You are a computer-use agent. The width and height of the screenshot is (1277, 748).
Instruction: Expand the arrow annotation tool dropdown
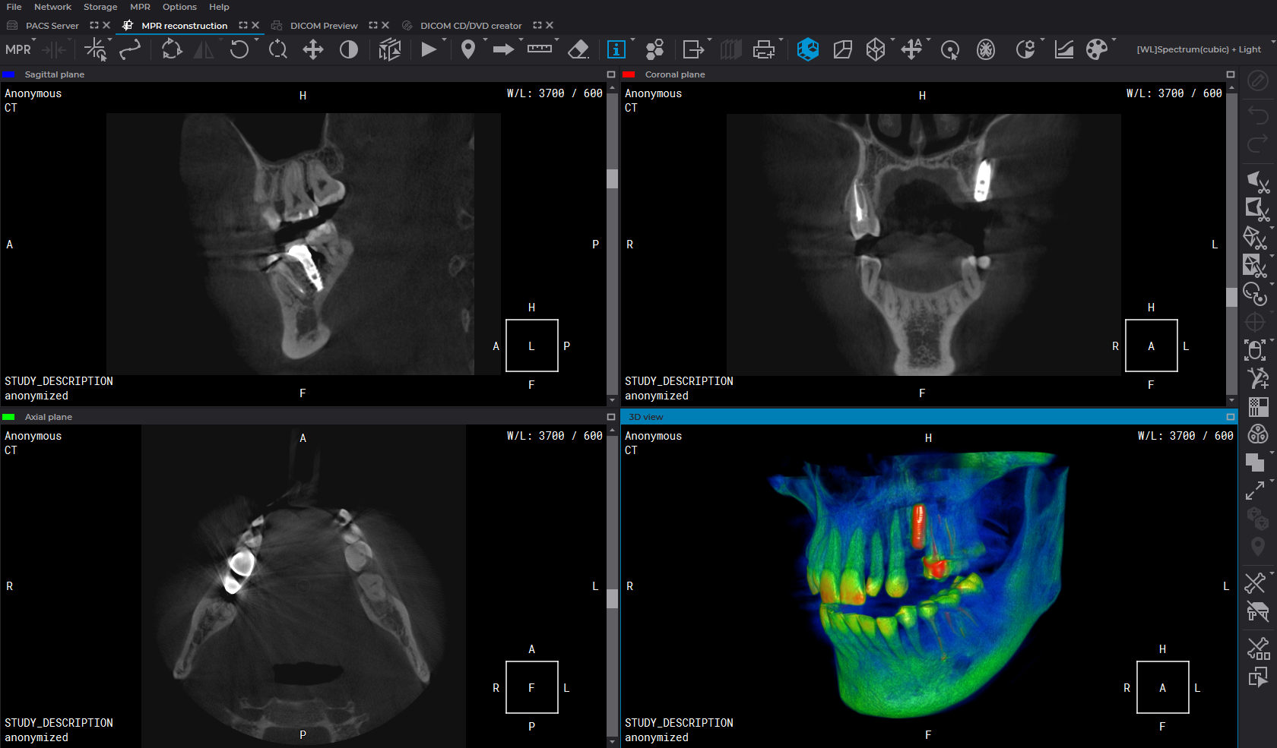coord(521,40)
